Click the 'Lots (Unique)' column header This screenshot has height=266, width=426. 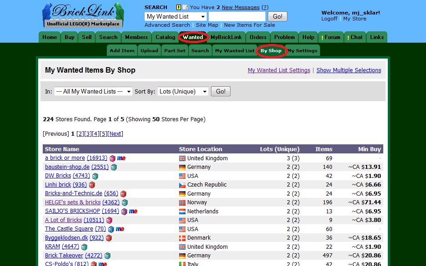280,149
